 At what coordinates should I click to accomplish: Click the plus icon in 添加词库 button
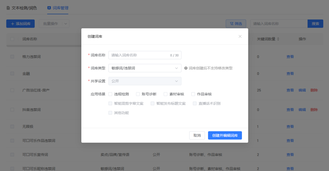12,24
